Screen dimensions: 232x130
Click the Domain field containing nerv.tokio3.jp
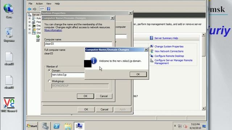click(x=68, y=75)
